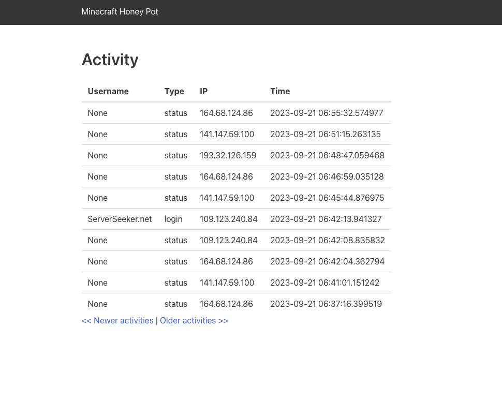
Task: Go to Newer activities page
Action: [x=117, y=320]
